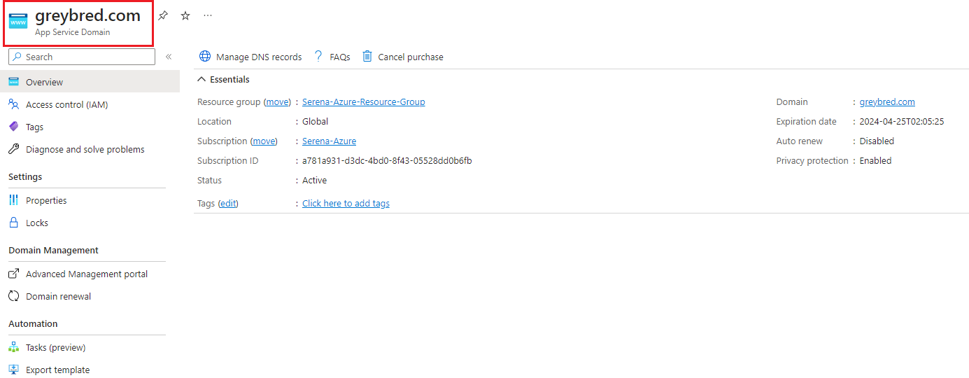This screenshot has height=378, width=969.
Task: Click the greybred.com page title
Action: tap(87, 16)
